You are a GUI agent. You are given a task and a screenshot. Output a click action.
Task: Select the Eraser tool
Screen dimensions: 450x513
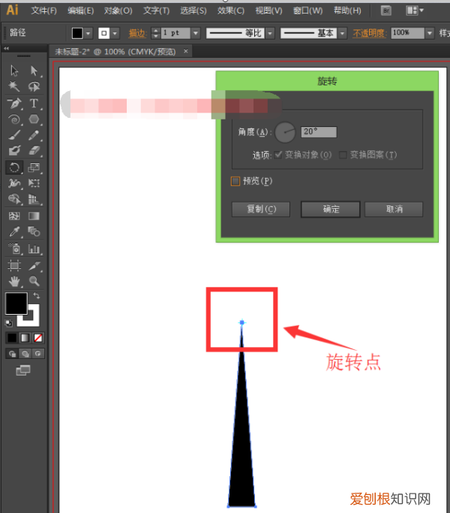pos(34,151)
